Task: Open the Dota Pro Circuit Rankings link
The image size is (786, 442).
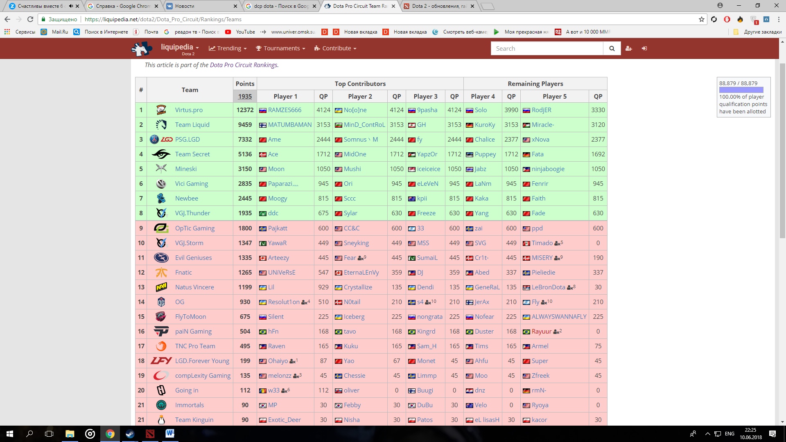Action: coord(243,65)
